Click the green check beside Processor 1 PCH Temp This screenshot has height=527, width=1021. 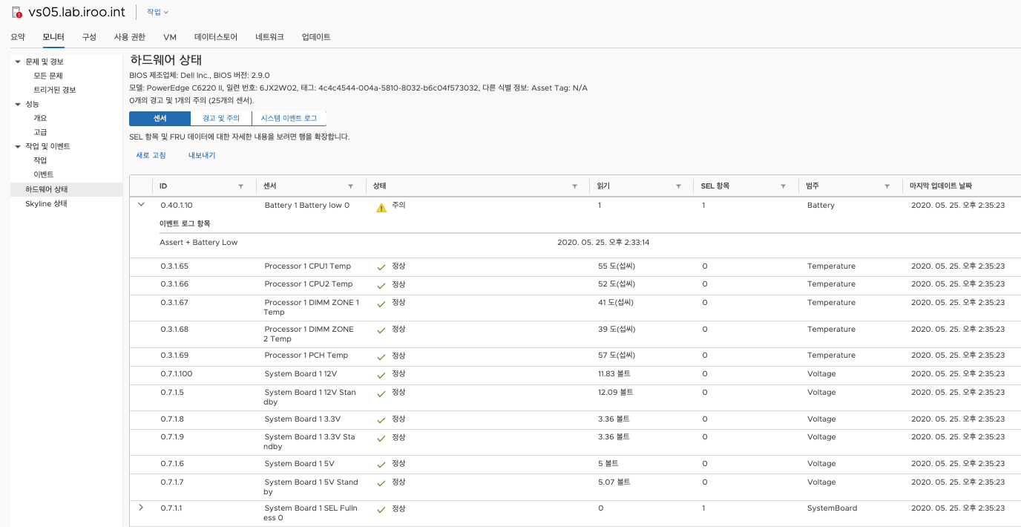381,355
